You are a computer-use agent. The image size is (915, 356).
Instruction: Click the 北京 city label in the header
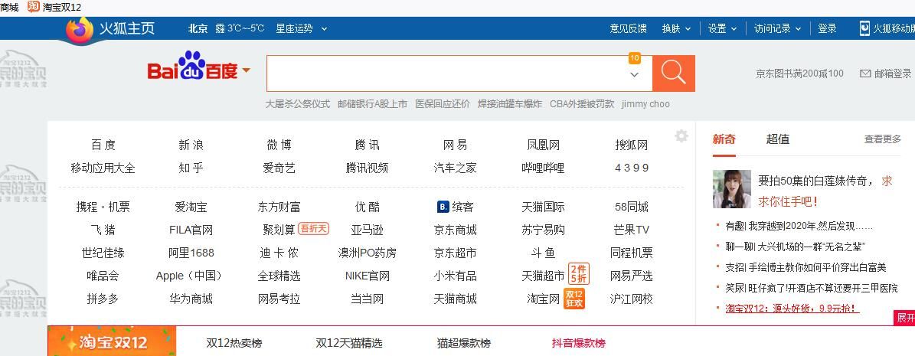click(198, 28)
